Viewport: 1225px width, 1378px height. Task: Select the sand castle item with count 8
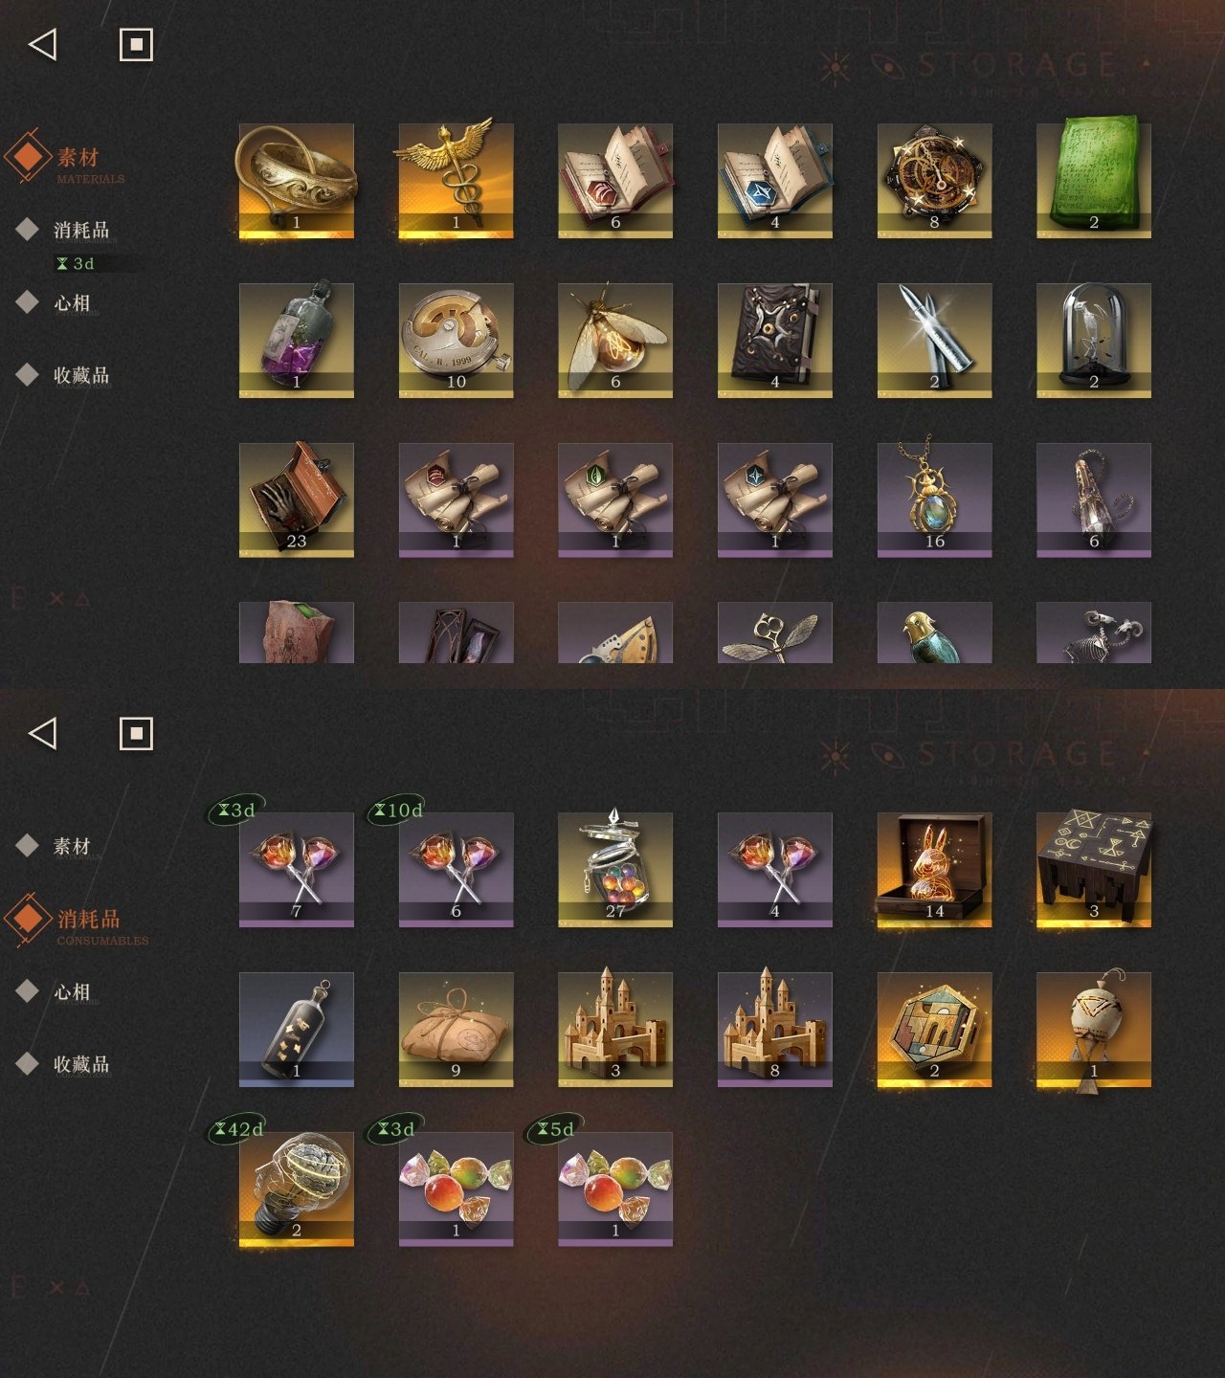coord(775,1030)
